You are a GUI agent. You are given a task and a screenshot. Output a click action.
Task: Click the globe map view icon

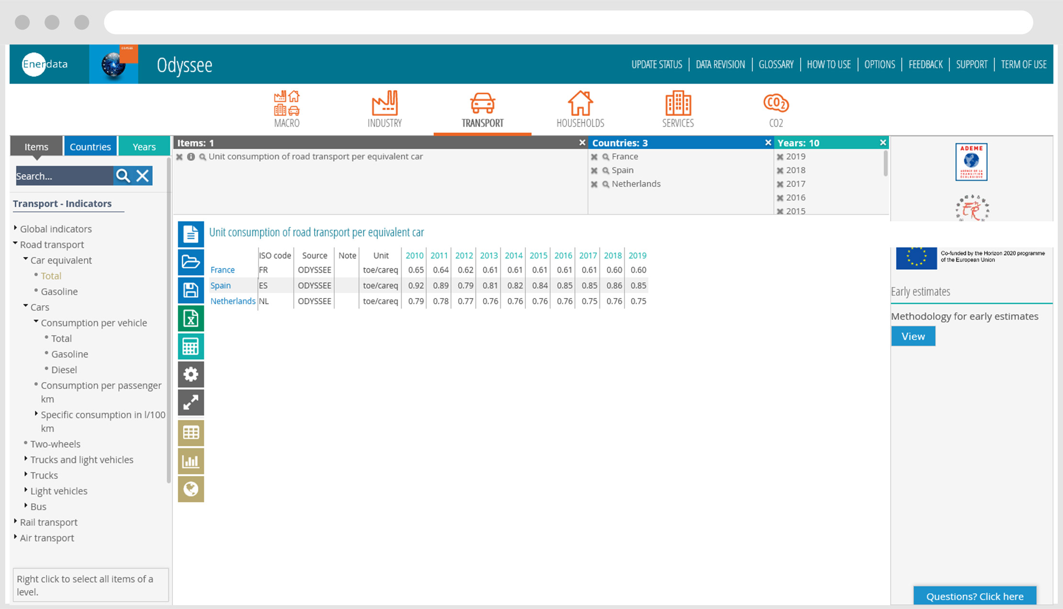191,489
